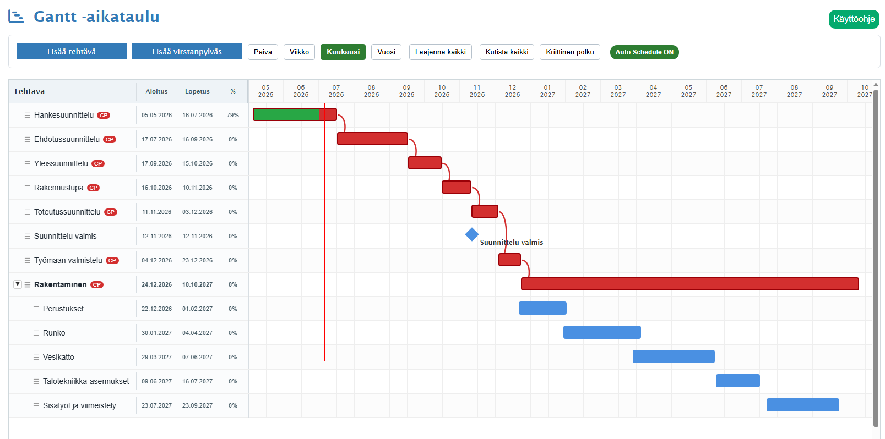Toggle the Auto Schedule ON switch
The height and width of the screenshot is (439, 885).
click(644, 52)
